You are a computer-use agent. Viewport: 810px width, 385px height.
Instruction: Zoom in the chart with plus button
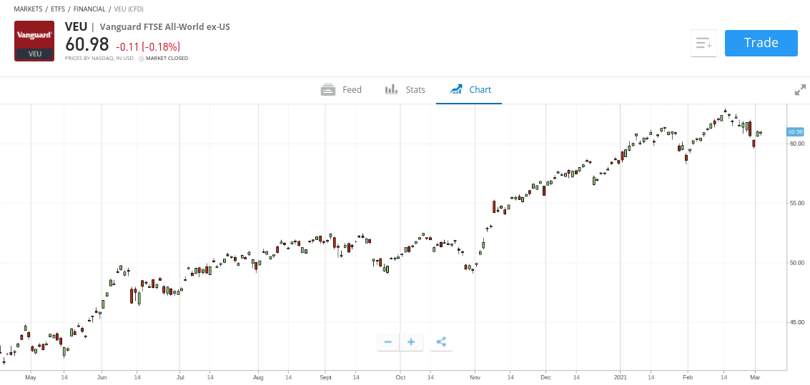pos(411,341)
